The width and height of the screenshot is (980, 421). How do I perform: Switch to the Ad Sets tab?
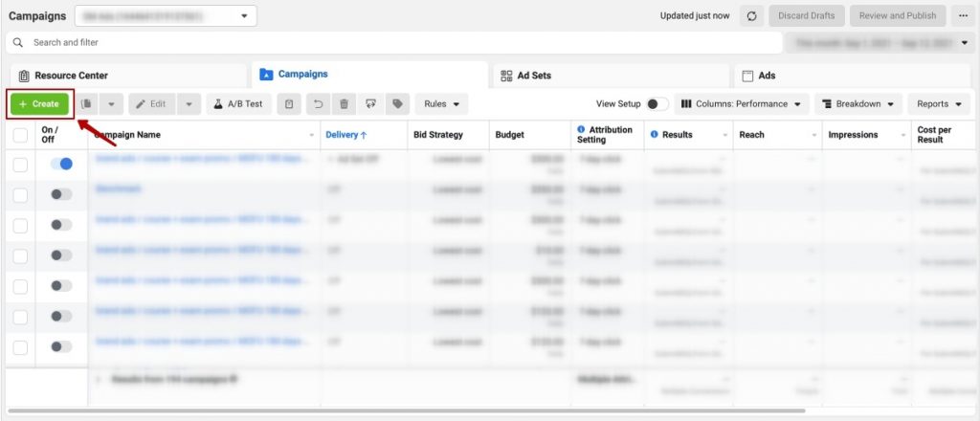coord(612,76)
